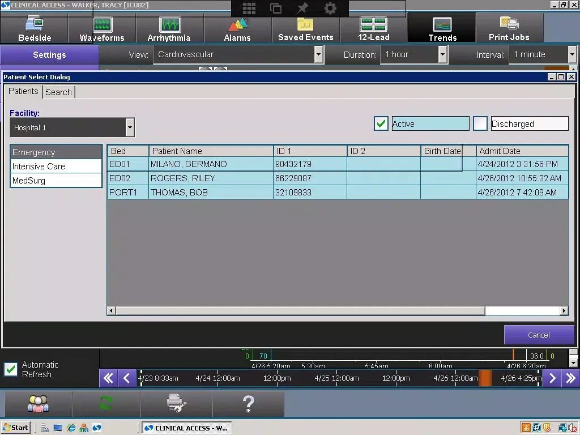Sort by the ID 1 column header
The image size is (580, 435).
(x=310, y=151)
